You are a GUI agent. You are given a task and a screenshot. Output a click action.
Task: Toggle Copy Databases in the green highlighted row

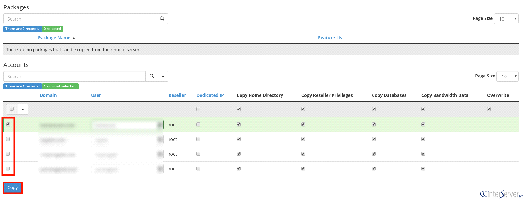point(374,125)
